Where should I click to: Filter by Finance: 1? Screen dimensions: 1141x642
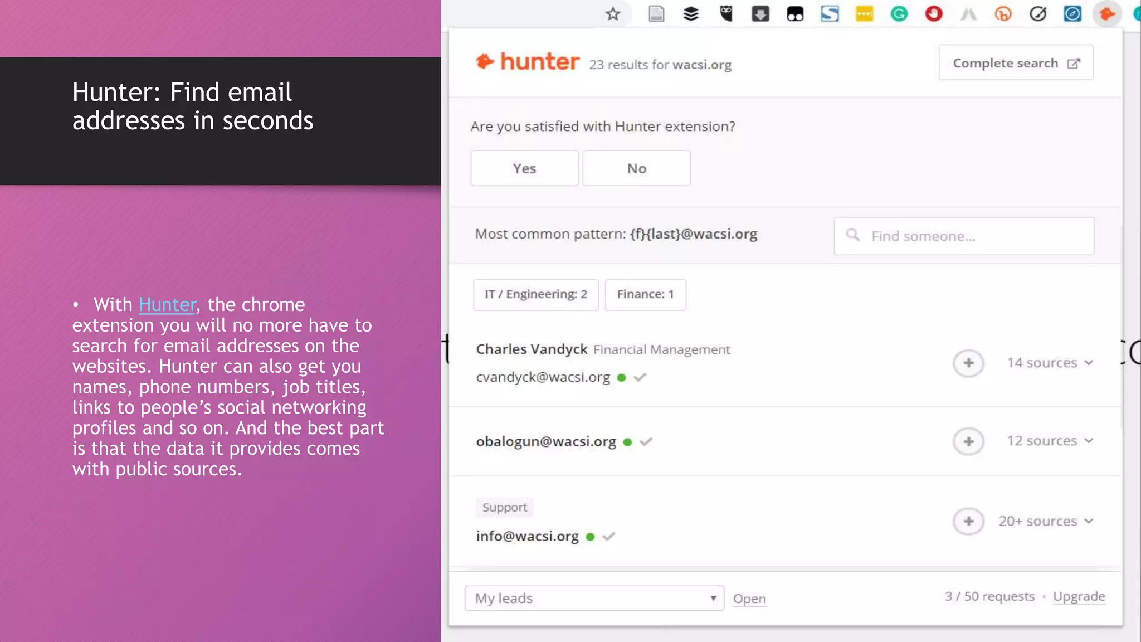pos(645,294)
